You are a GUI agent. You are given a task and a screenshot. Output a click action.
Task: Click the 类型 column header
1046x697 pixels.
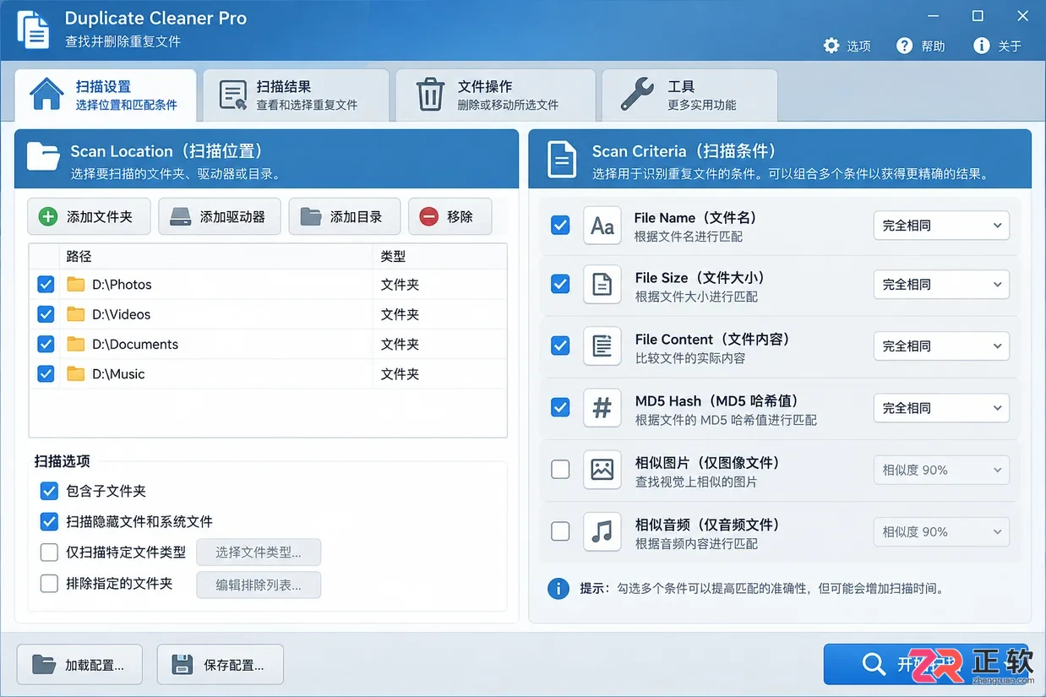click(x=394, y=256)
